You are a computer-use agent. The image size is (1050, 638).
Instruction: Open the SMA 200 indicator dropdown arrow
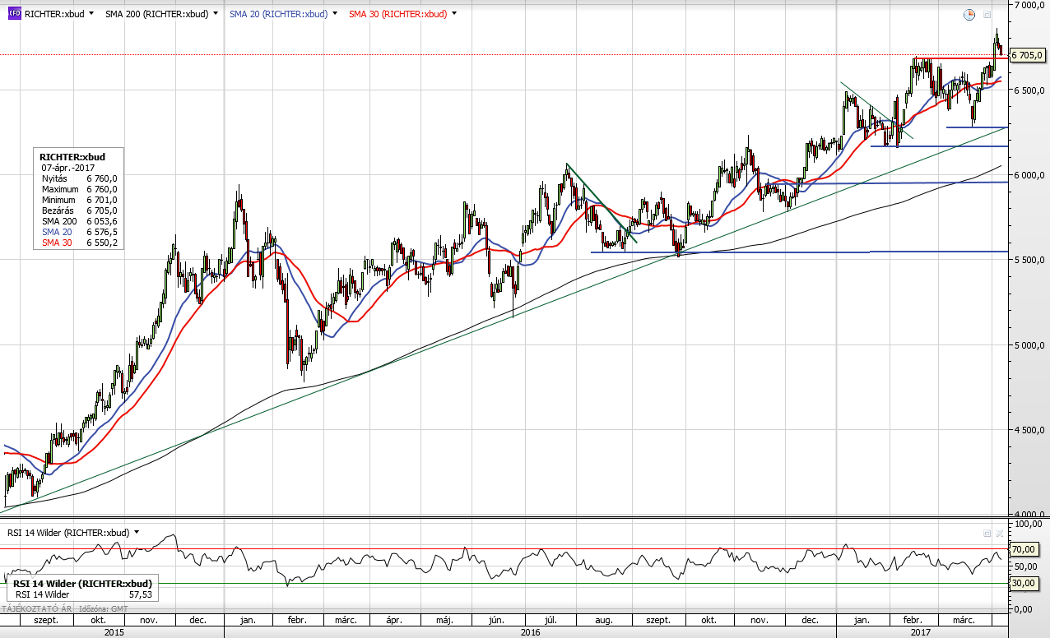click(216, 14)
